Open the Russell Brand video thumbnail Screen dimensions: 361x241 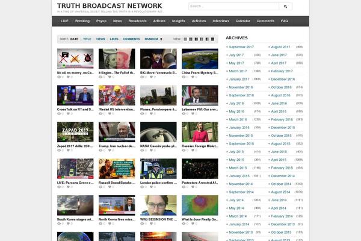pos(117,169)
